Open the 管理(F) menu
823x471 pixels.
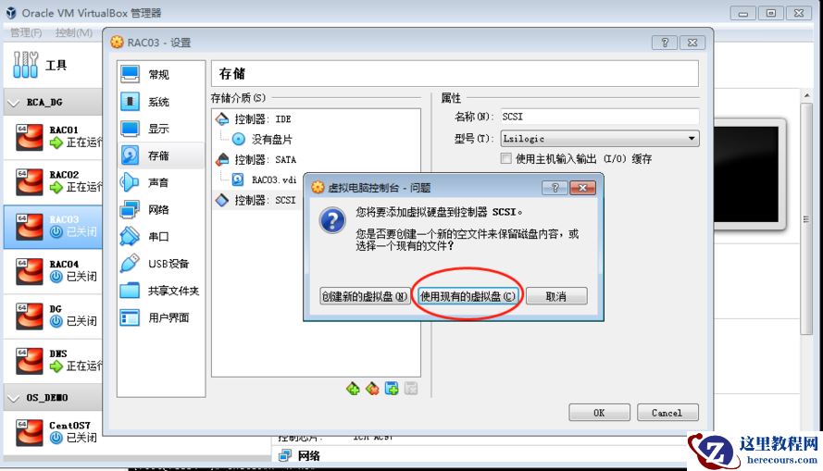click(26, 32)
